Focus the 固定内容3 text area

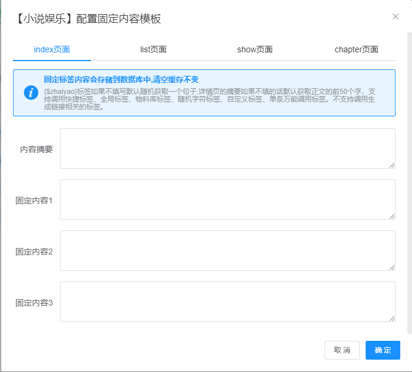(x=228, y=301)
